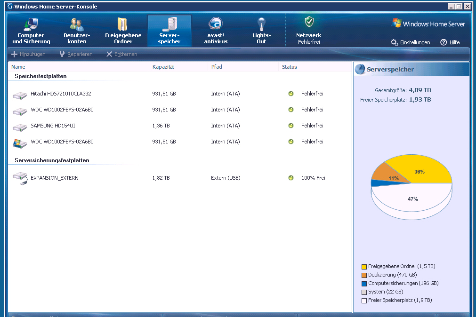The height and width of the screenshot is (317, 476).
Task: Sort by Status column header
Action: (289, 67)
